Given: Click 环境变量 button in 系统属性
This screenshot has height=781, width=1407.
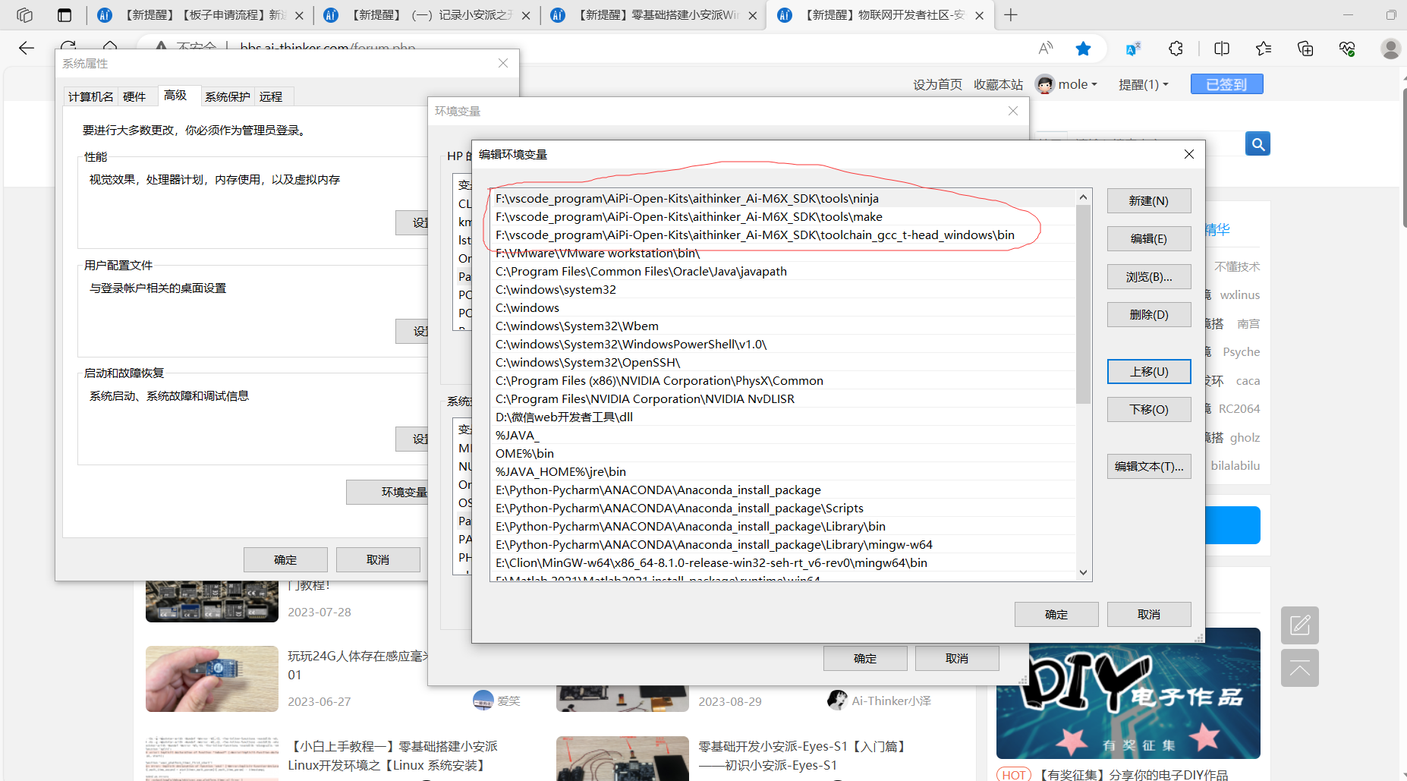Looking at the screenshot, I should pyautogui.click(x=388, y=492).
